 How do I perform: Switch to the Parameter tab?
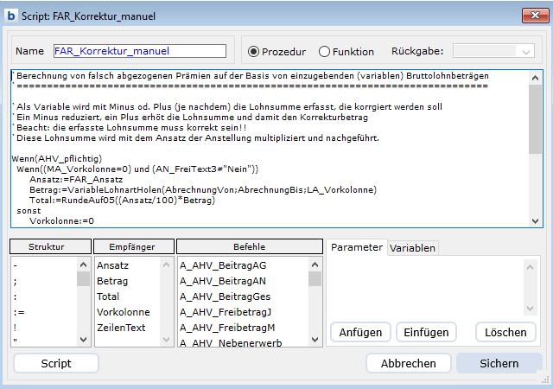click(x=356, y=247)
